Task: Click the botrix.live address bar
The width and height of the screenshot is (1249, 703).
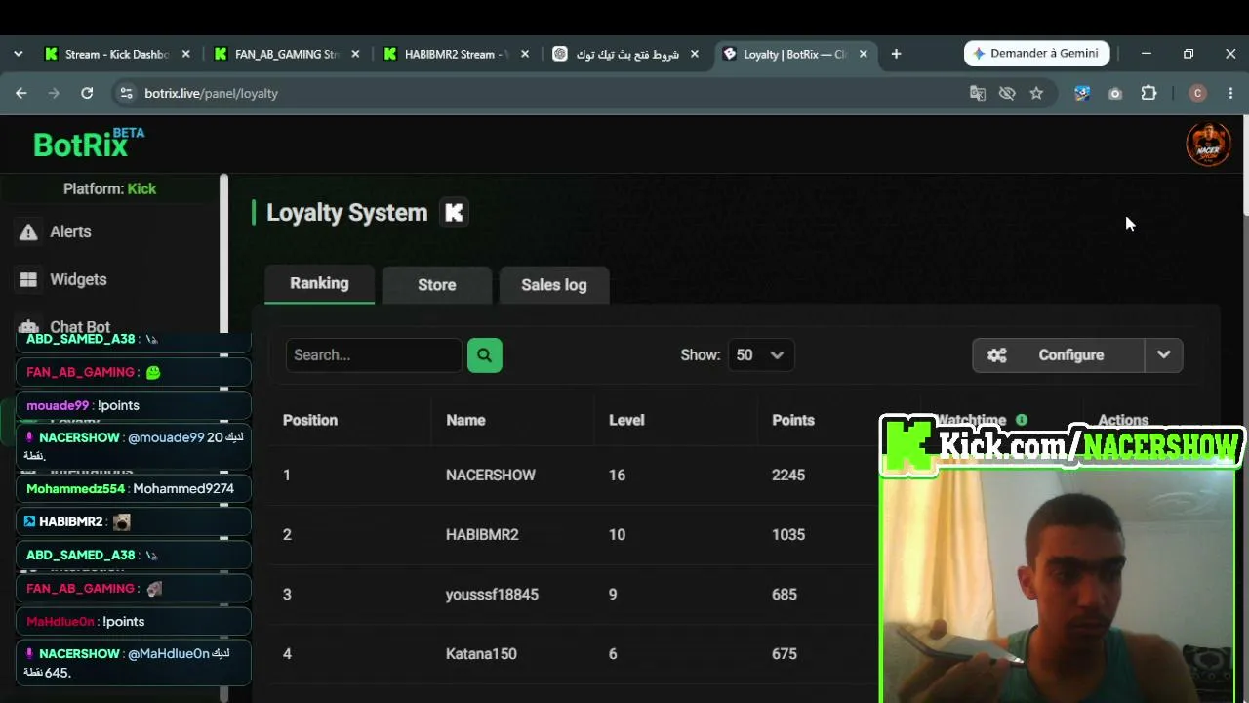Action: click(x=546, y=93)
